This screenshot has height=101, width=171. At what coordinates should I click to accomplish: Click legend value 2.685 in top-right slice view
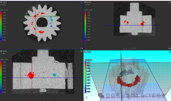(x=88, y=18)
